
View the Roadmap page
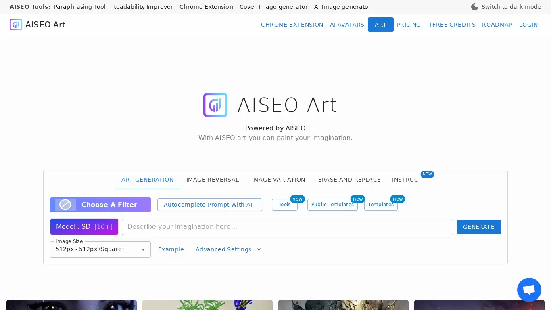[497, 25]
